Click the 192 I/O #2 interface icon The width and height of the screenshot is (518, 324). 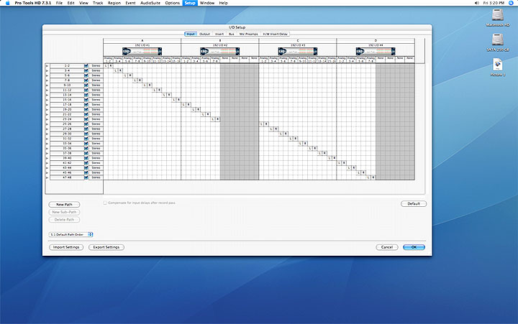(219, 51)
